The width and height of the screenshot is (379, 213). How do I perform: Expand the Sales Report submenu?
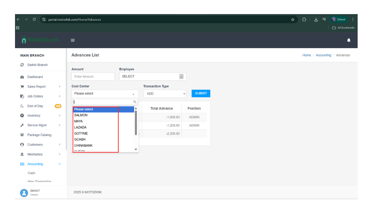pyautogui.click(x=60, y=87)
